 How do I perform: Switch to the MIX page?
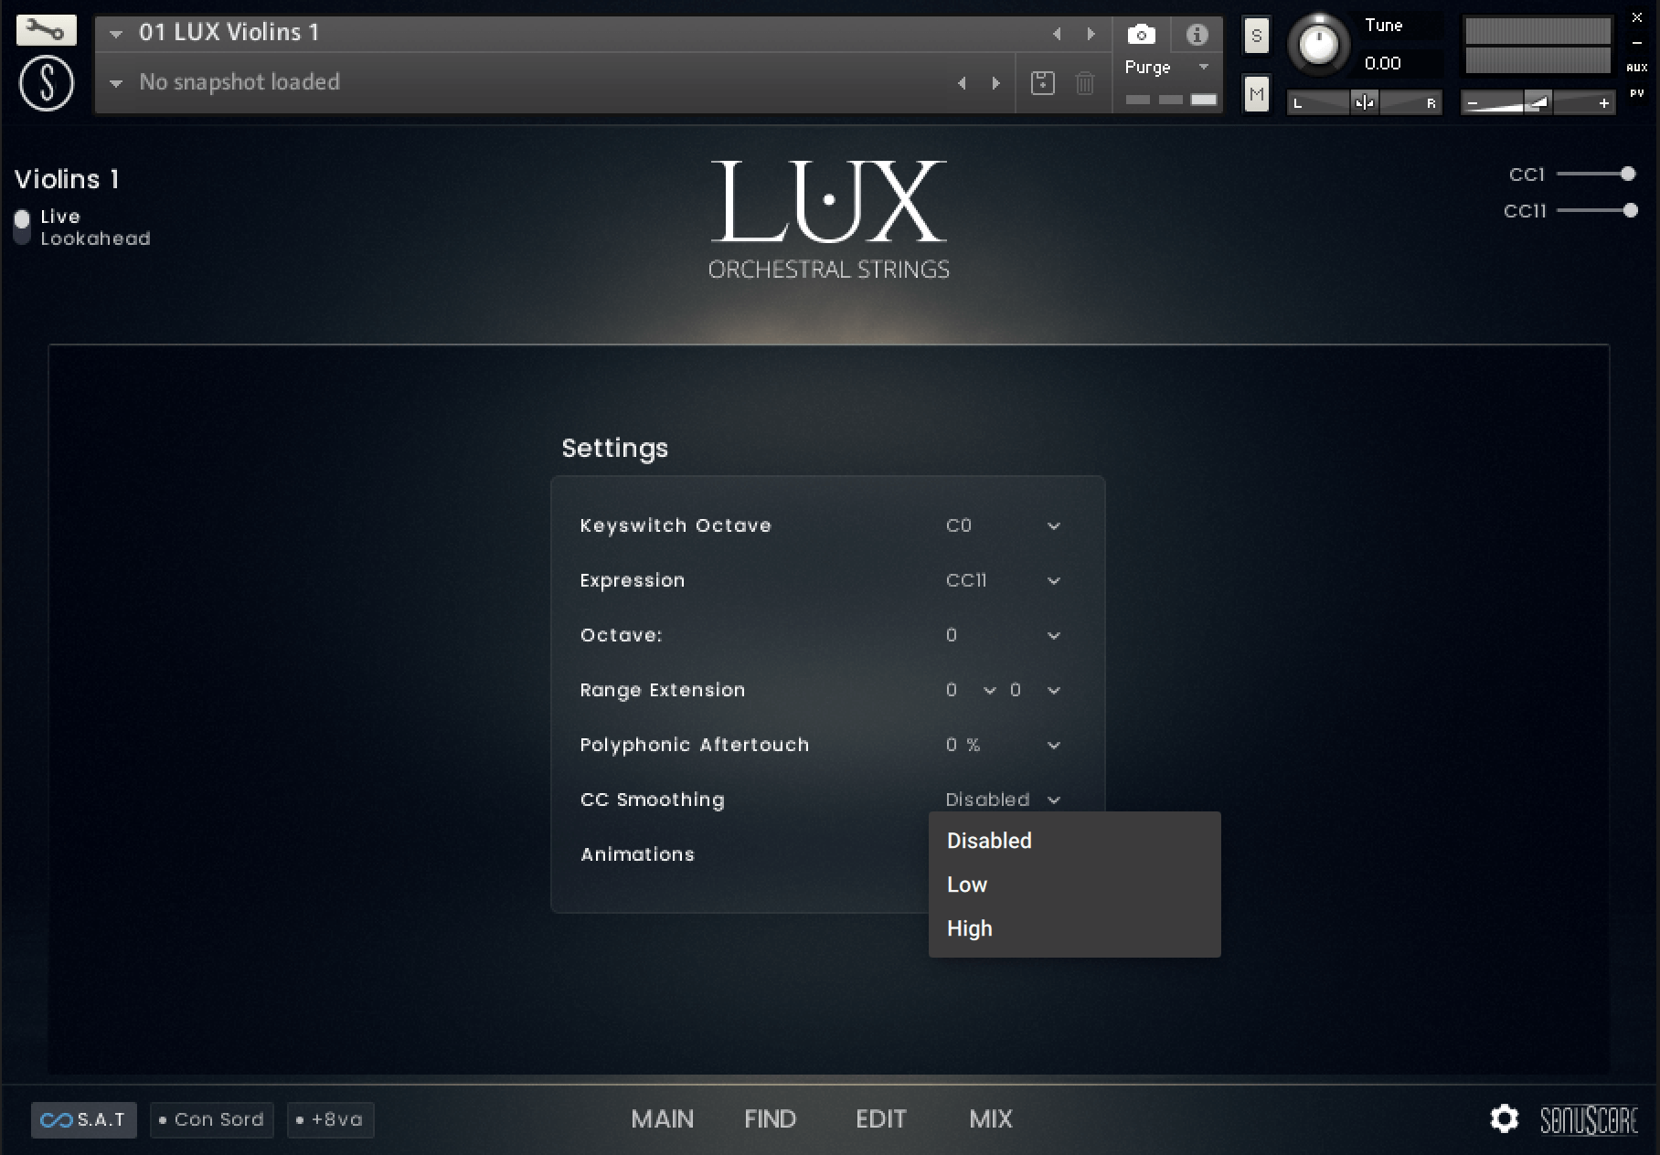tap(990, 1118)
